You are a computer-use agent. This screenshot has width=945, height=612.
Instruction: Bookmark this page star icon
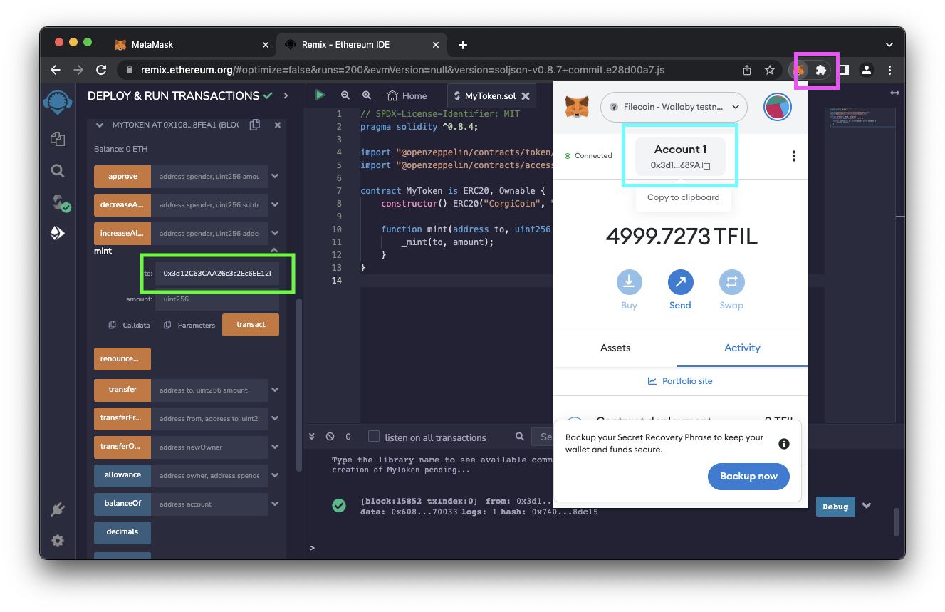770,70
